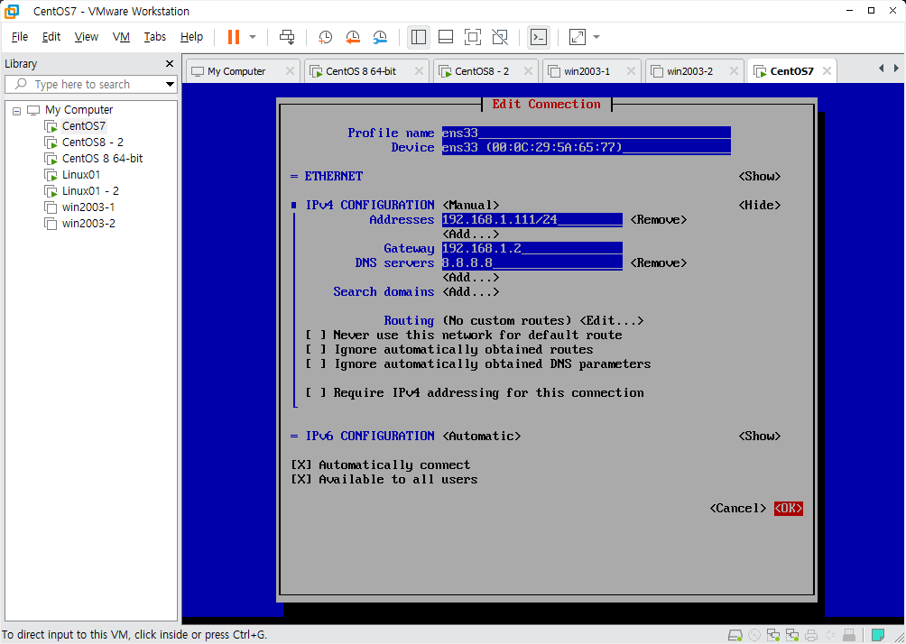Toggle Unity mode icon
This screenshot has width=906, height=644.
[x=500, y=37]
